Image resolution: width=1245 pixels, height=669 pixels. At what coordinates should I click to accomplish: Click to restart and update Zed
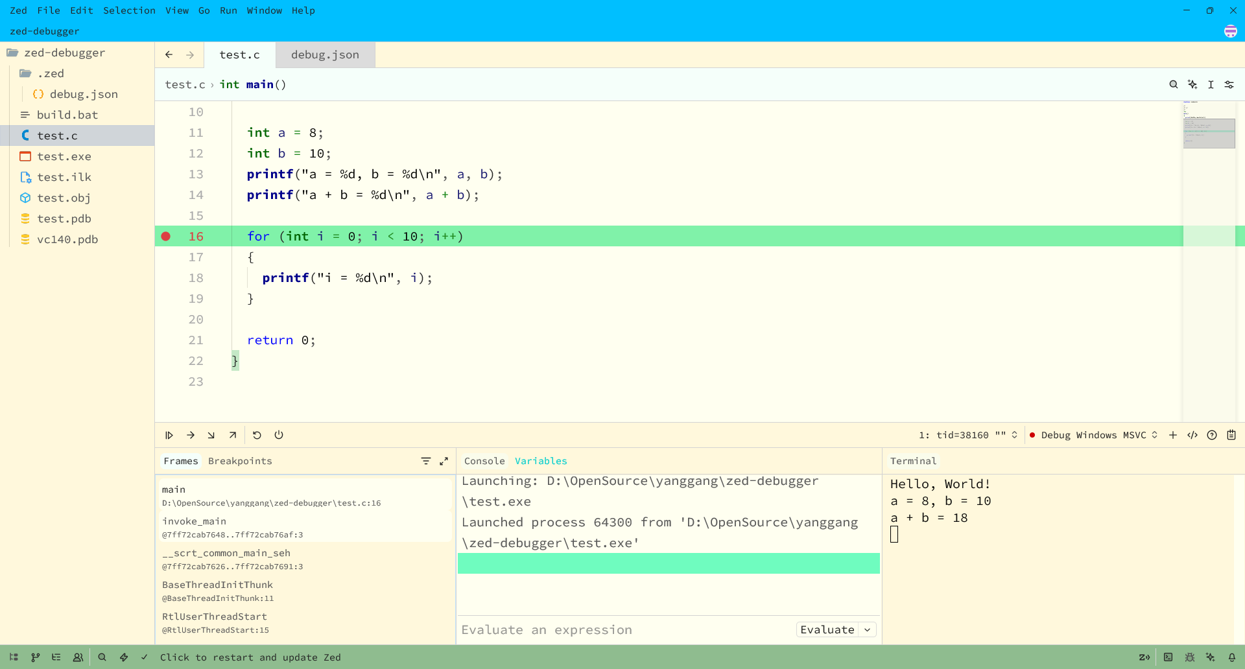click(x=250, y=657)
